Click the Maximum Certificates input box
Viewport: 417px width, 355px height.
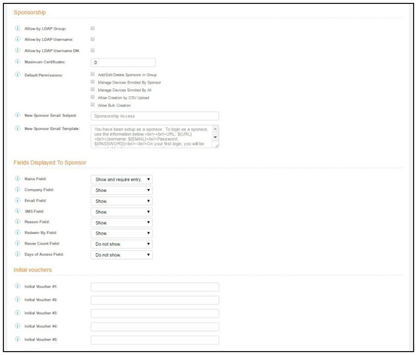click(123, 63)
